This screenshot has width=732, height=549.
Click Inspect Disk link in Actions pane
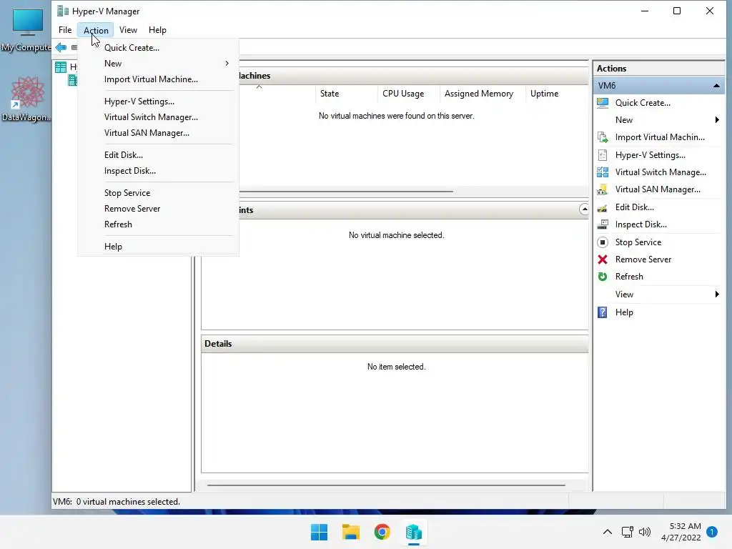click(640, 224)
